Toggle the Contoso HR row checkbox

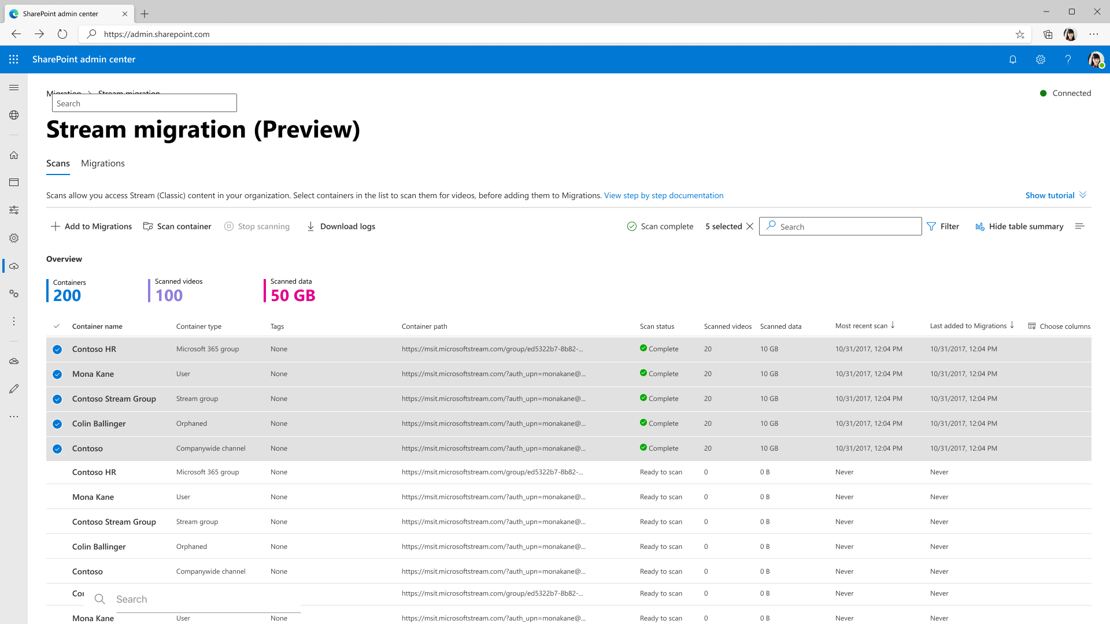click(57, 349)
